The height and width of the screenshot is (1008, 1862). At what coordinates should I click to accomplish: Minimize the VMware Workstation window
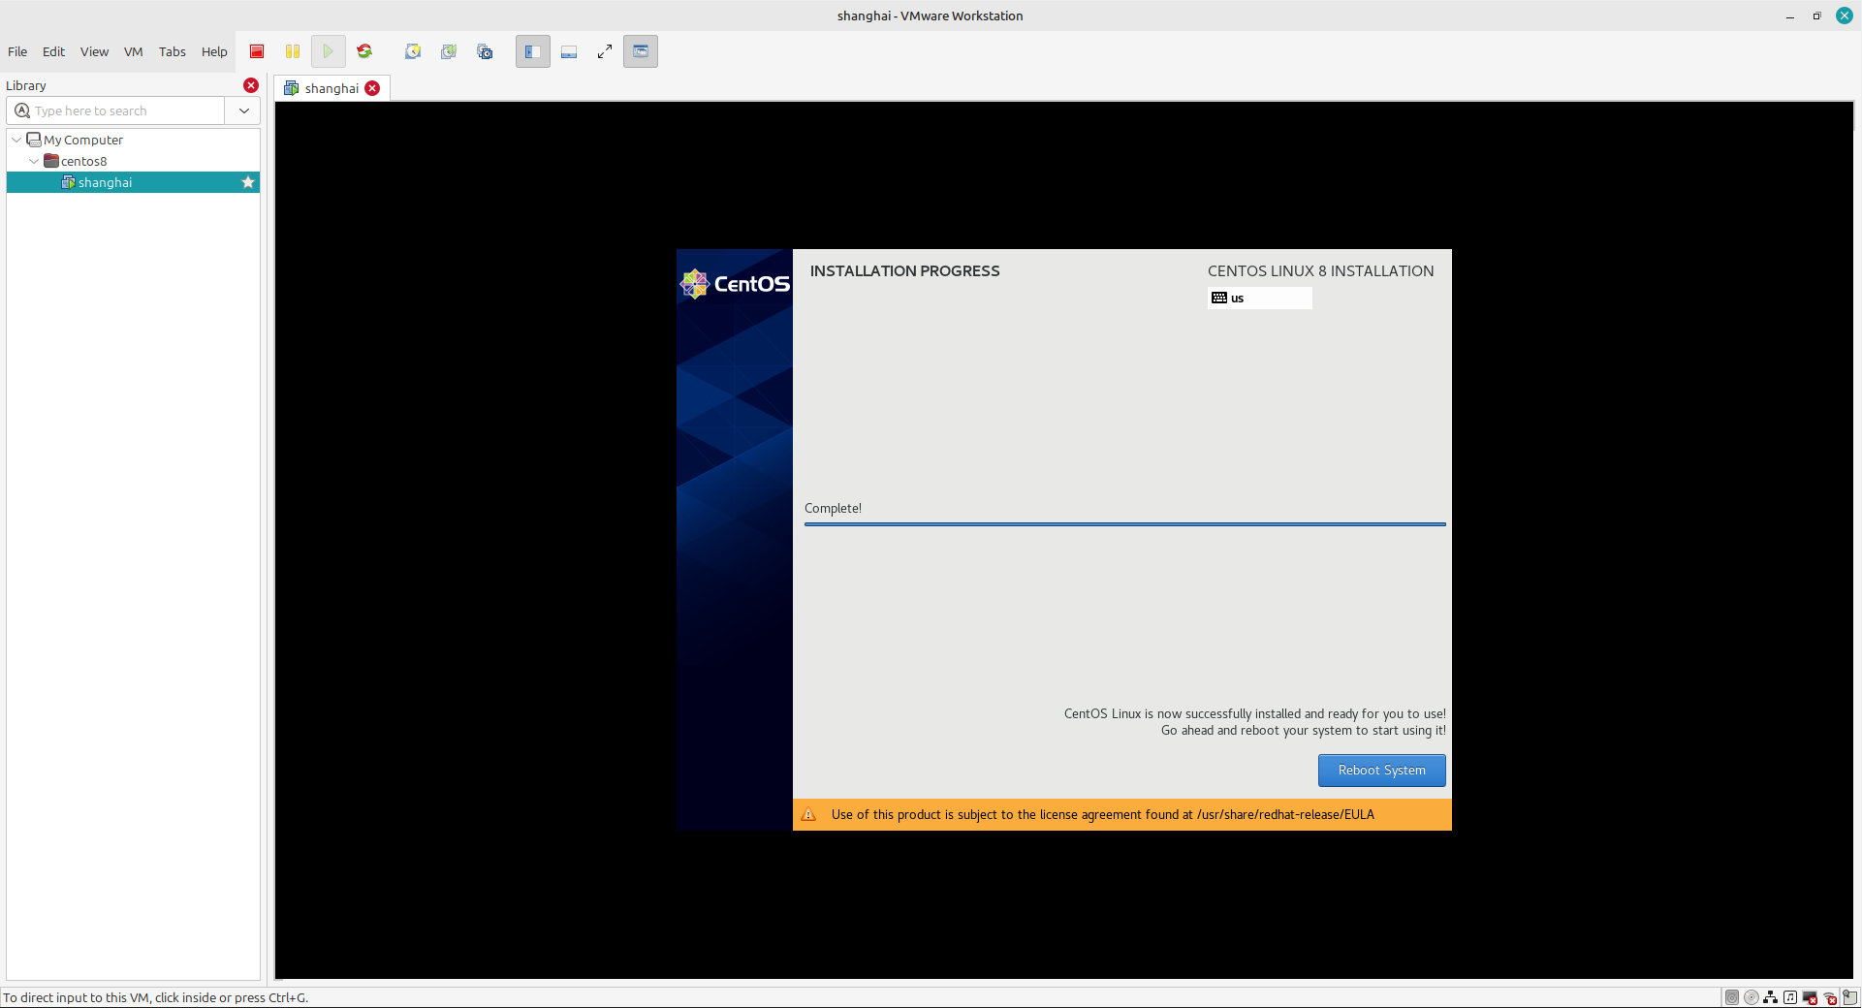point(1790,16)
